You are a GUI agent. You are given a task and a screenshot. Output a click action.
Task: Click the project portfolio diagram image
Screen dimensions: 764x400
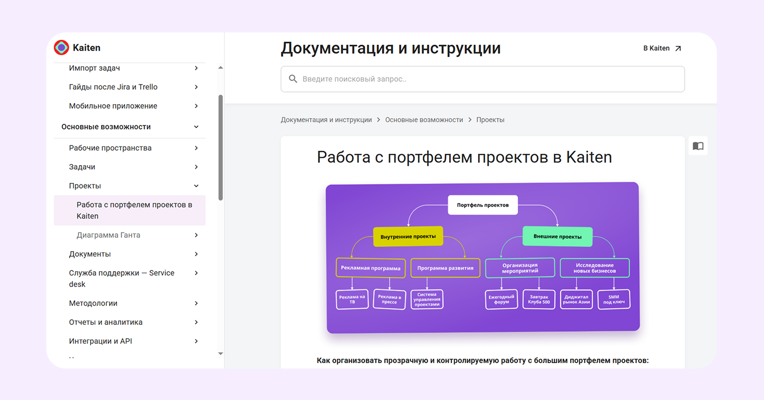(x=482, y=259)
